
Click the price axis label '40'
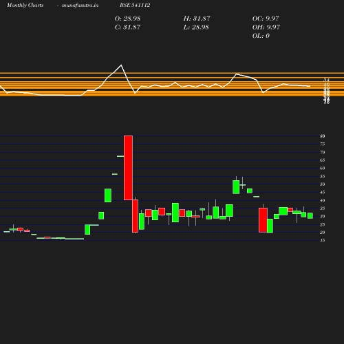pyautogui.click(x=323, y=200)
